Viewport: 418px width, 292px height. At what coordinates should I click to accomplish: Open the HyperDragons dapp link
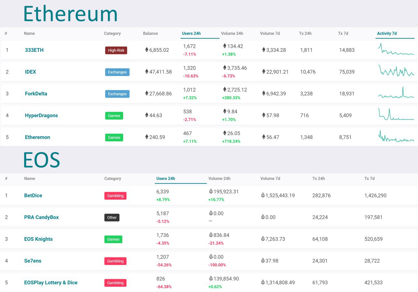coord(41,115)
